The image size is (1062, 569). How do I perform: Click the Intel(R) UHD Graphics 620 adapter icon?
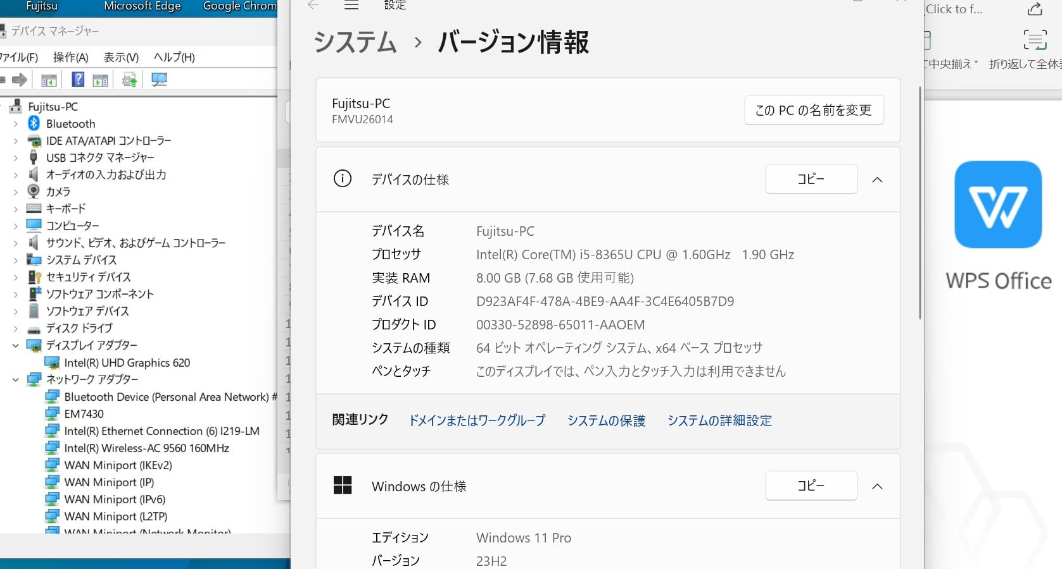pyautogui.click(x=52, y=362)
